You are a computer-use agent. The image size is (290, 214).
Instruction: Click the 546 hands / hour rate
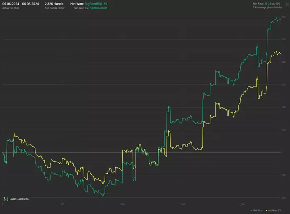[55, 8]
